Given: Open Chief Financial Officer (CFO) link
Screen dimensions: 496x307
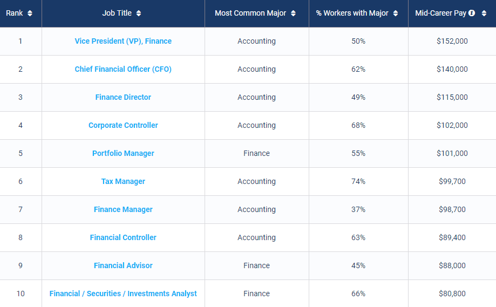Looking at the screenshot, I should coord(123,69).
